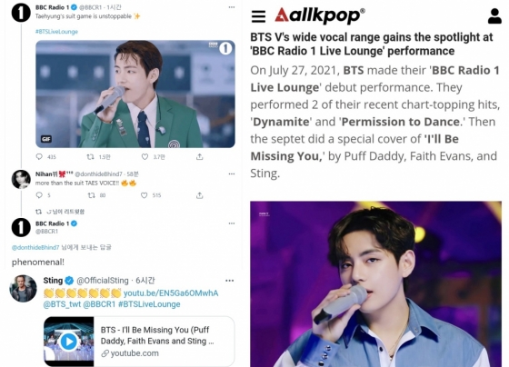
Task: Open reply icon on Nihan's tweet
Action: (x=39, y=195)
